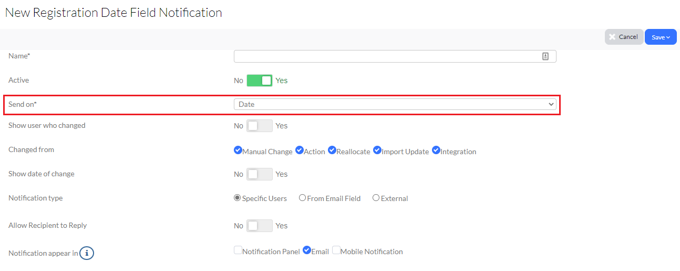Viewport: 680px width, 271px height.
Task: Click the Cancel button
Action: coord(624,37)
